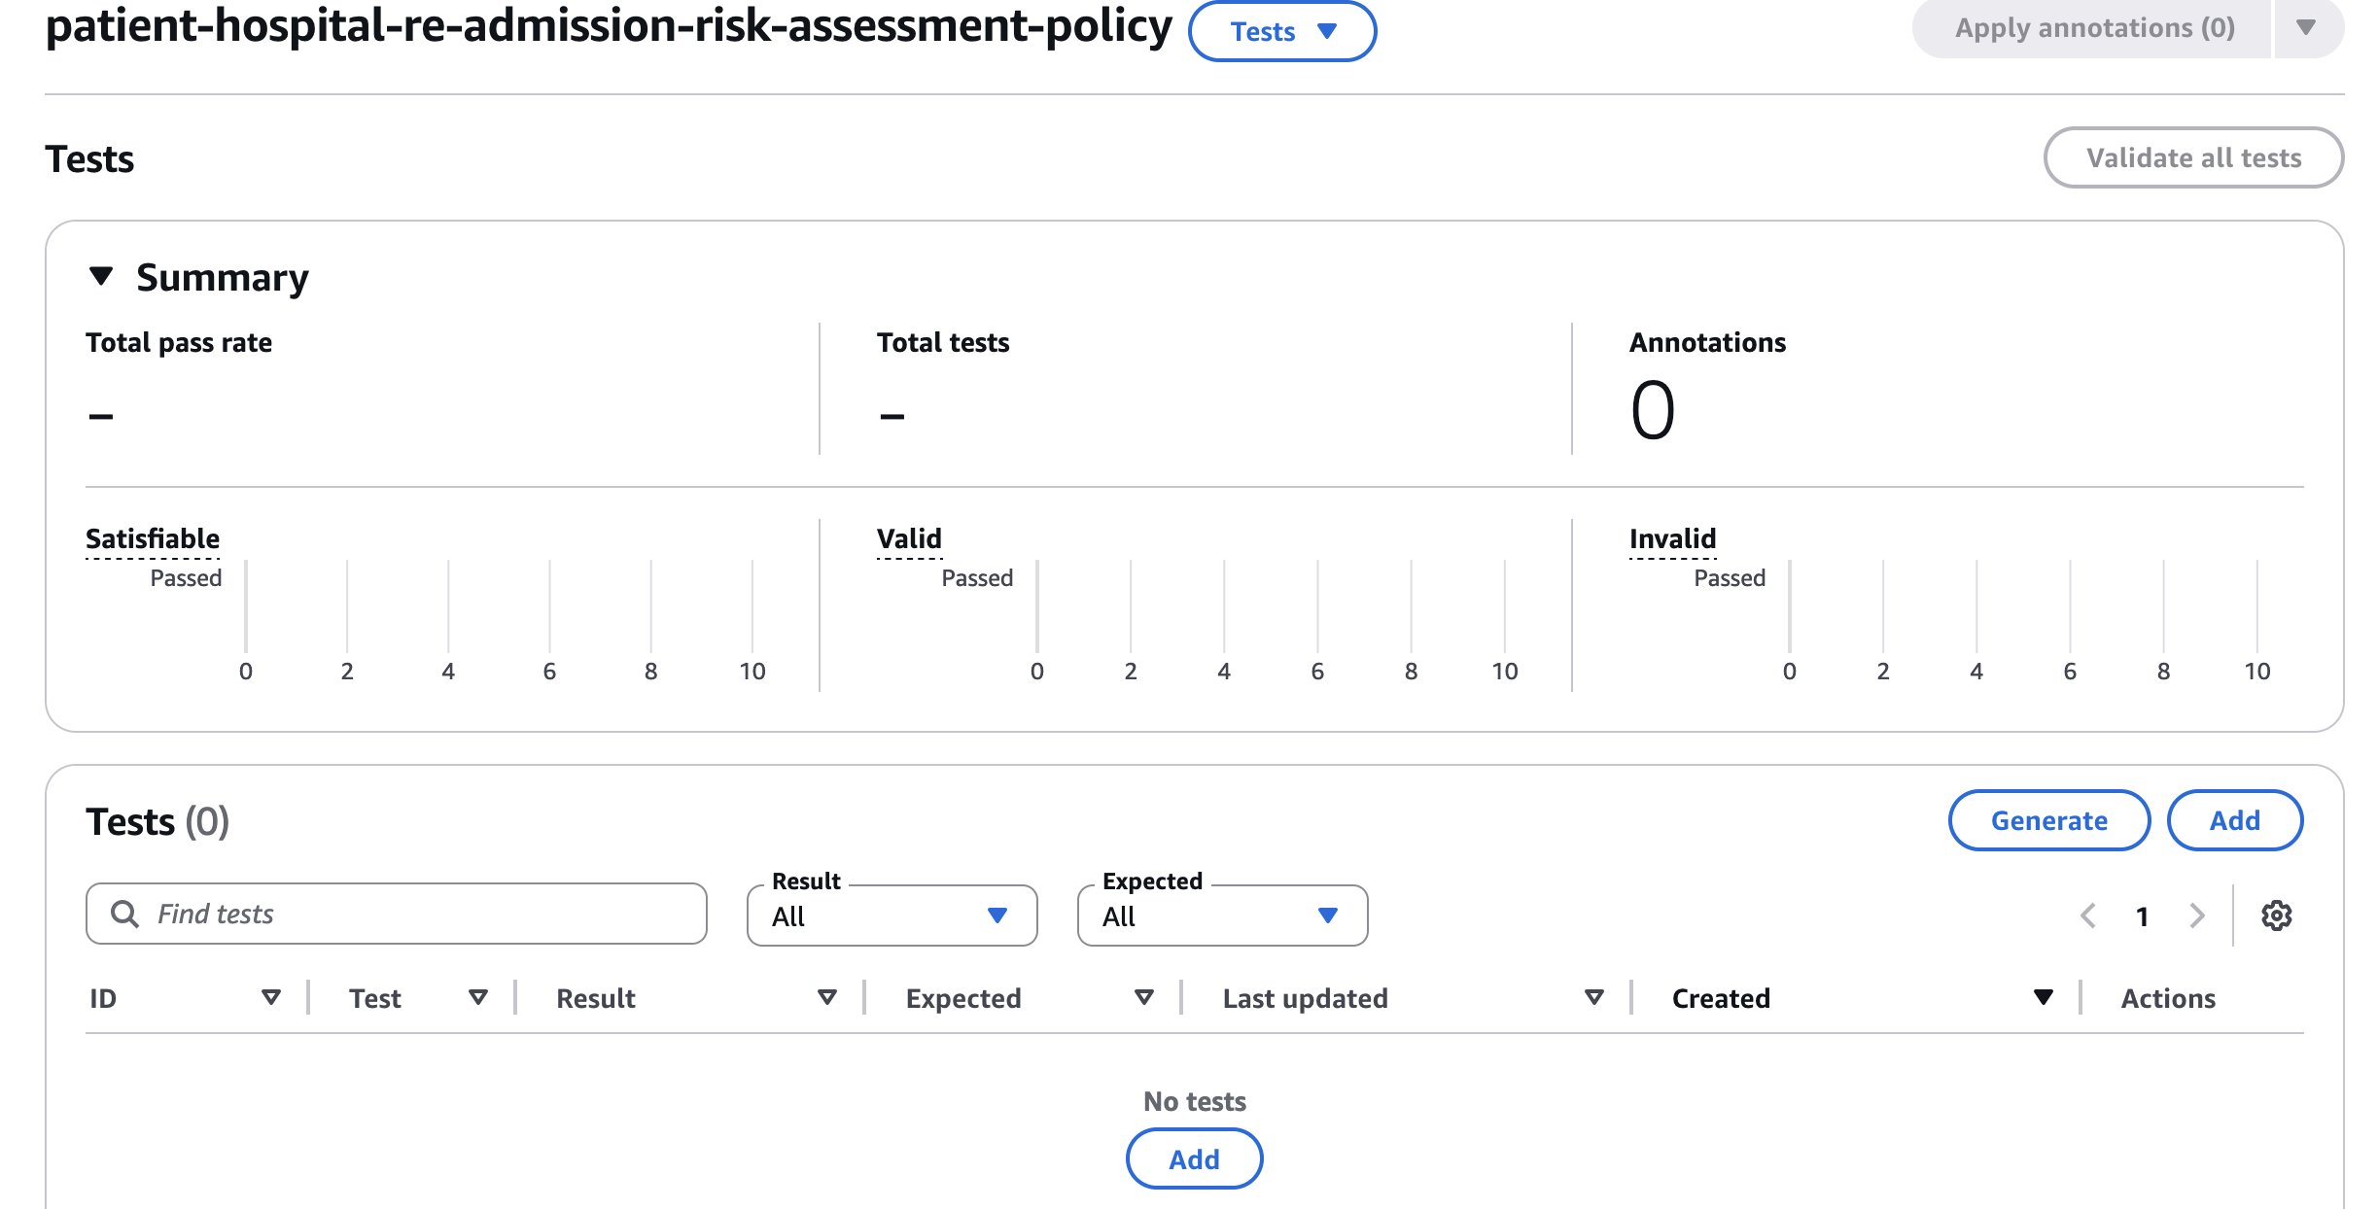
Task: Go to next page arrow
Action: 2196,915
